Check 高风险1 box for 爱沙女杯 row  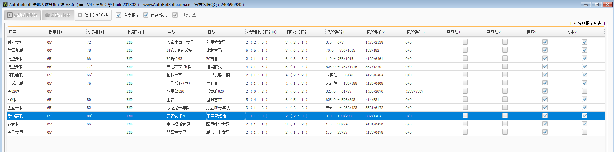[x=465, y=42]
